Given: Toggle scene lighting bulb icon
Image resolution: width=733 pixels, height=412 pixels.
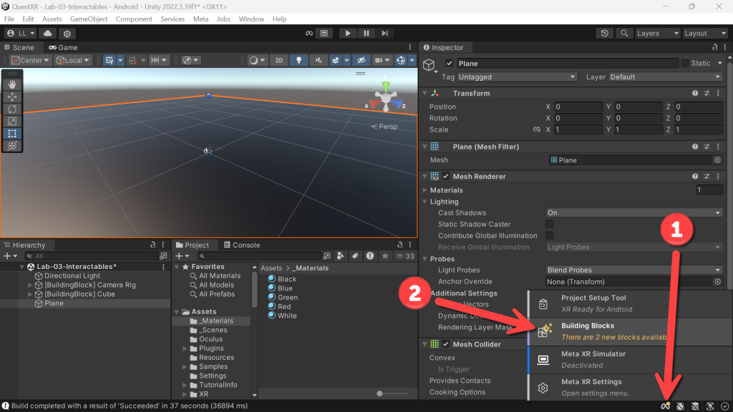Looking at the screenshot, I should [x=298, y=60].
